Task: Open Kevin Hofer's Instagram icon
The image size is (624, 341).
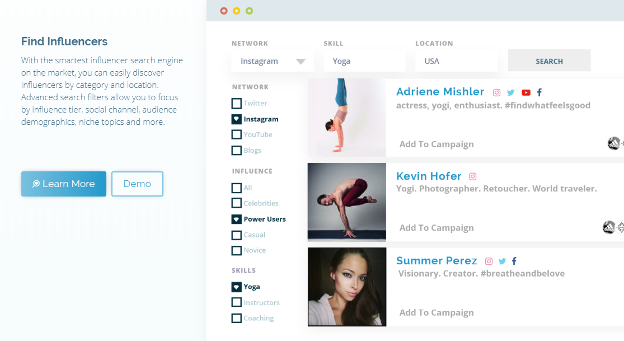Action: pyautogui.click(x=472, y=176)
